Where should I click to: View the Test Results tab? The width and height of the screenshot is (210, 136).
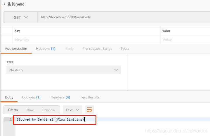pyautogui.click(x=90, y=97)
